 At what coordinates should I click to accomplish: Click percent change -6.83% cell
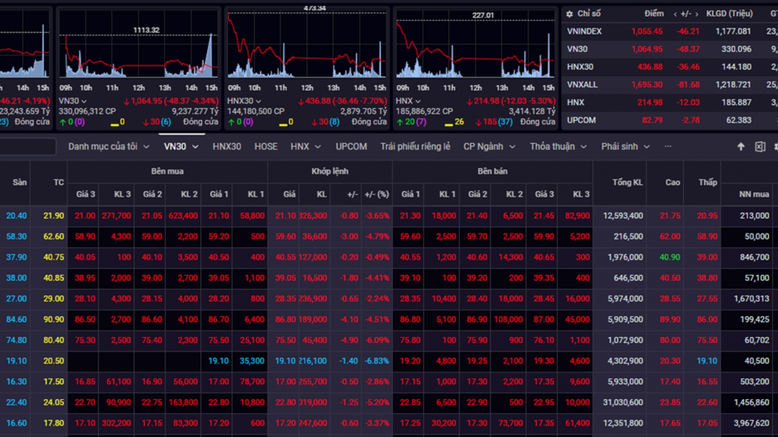tap(377, 361)
